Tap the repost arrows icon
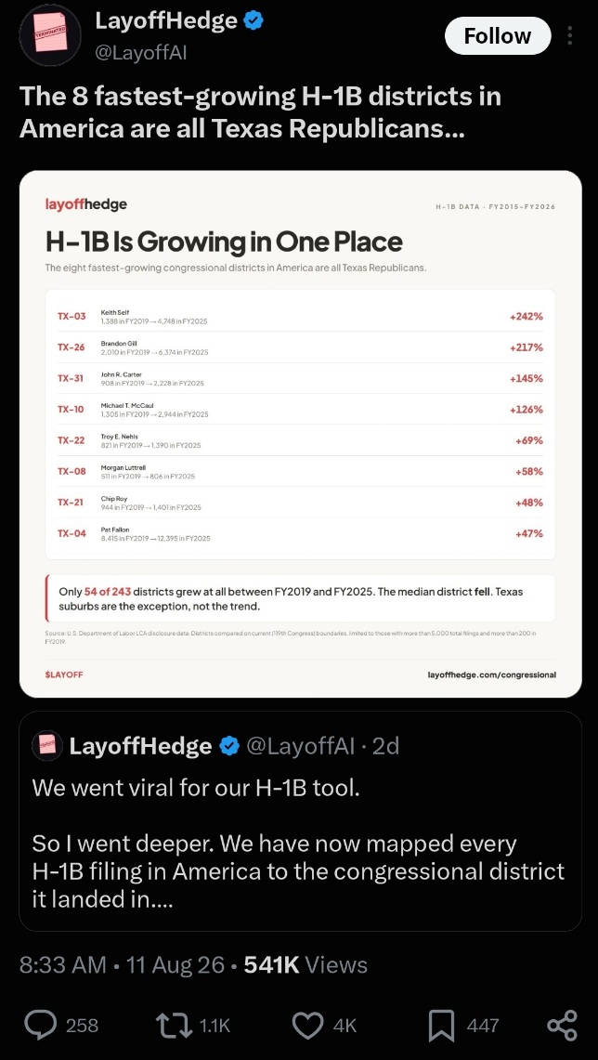Image resolution: width=598 pixels, height=1060 pixels. [x=175, y=1025]
